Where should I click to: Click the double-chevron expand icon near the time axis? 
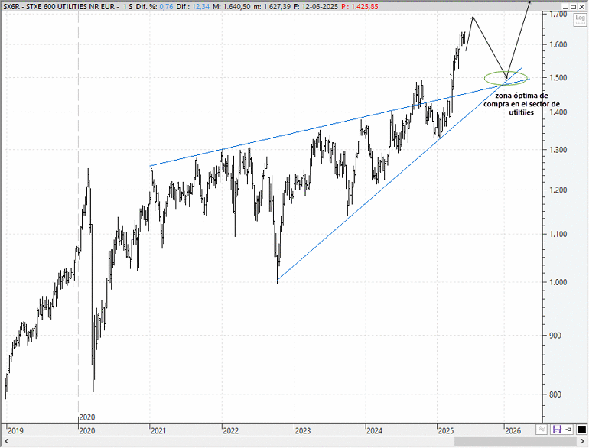(x=542, y=429)
